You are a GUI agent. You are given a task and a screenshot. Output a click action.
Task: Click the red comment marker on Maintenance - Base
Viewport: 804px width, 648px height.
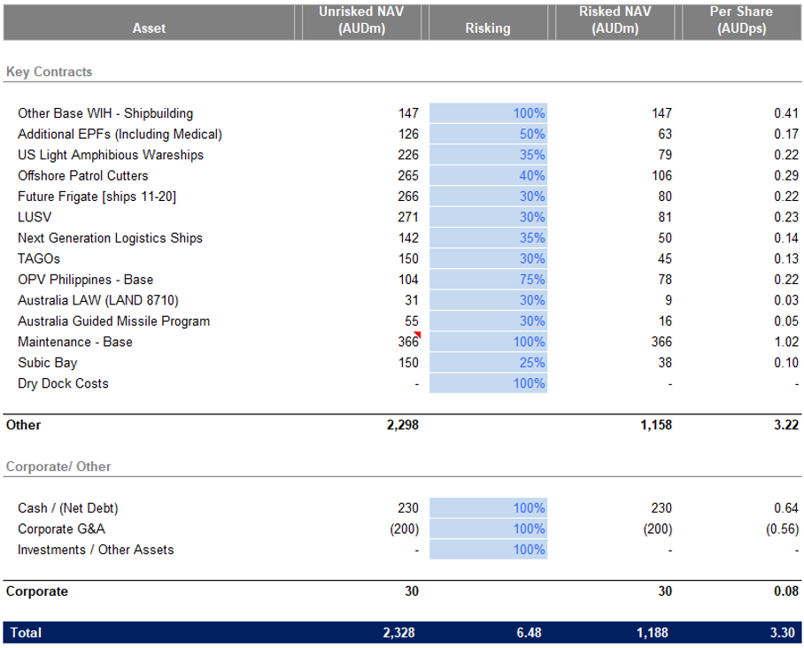416,336
